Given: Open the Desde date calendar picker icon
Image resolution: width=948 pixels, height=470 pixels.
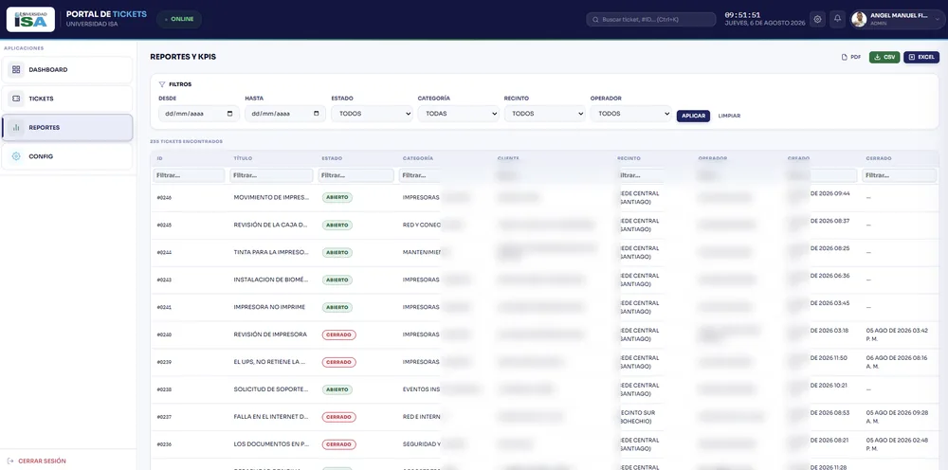Looking at the screenshot, I should (229, 114).
